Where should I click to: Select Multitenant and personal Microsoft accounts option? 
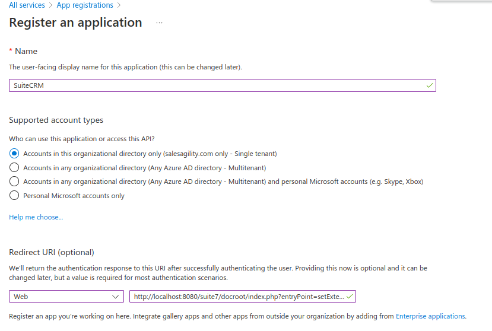click(14, 182)
